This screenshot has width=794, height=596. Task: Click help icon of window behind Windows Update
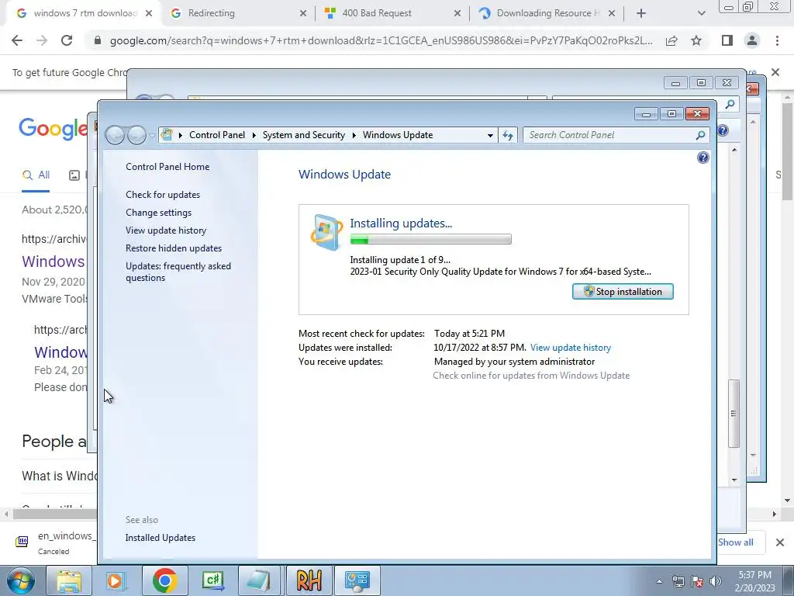click(x=723, y=130)
